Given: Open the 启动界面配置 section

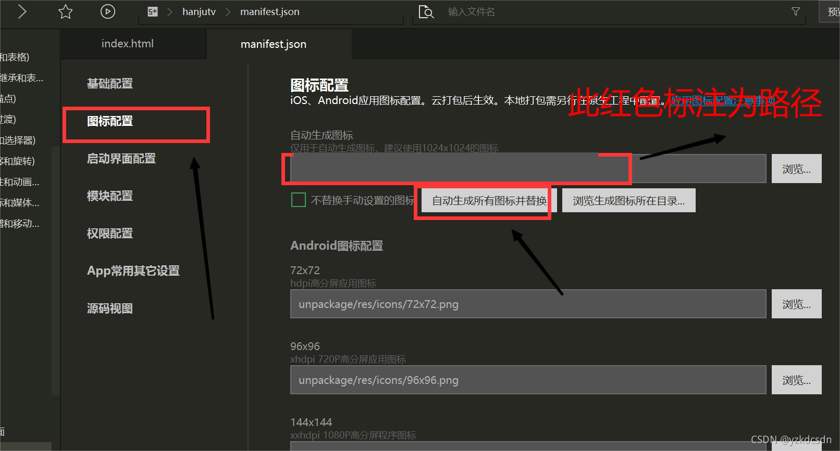Looking at the screenshot, I should [121, 159].
